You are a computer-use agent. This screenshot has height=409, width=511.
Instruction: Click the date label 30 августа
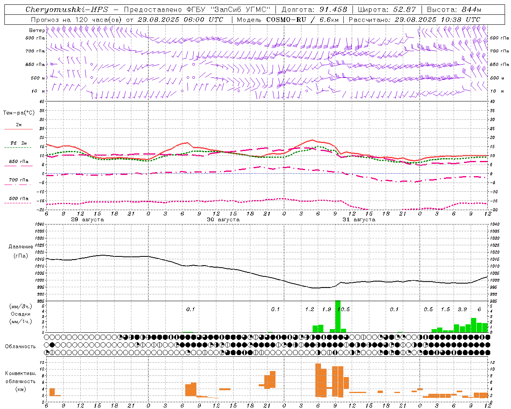click(x=223, y=220)
